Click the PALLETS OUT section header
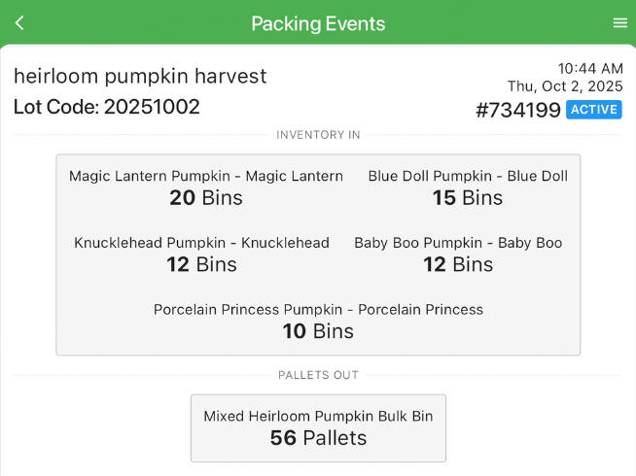 [318, 375]
